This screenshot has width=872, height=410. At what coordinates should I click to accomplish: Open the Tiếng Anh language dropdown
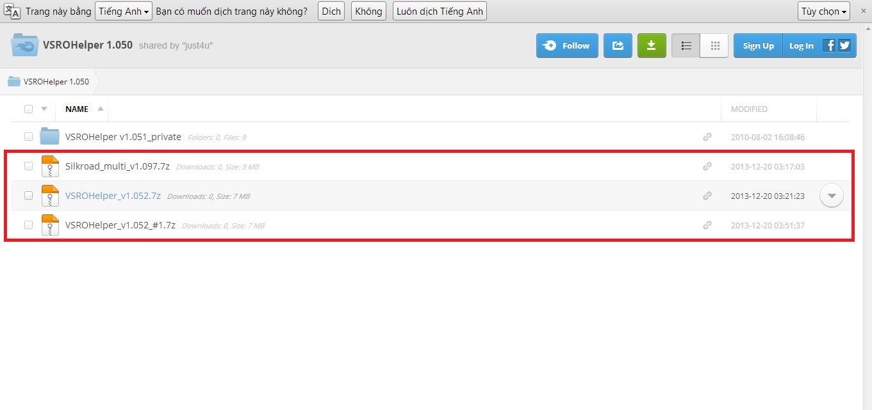(123, 12)
